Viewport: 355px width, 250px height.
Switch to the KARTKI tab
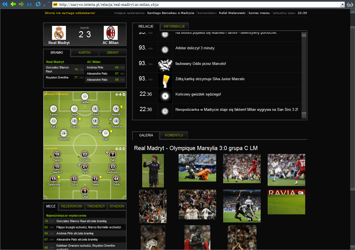pyautogui.click(x=85, y=53)
